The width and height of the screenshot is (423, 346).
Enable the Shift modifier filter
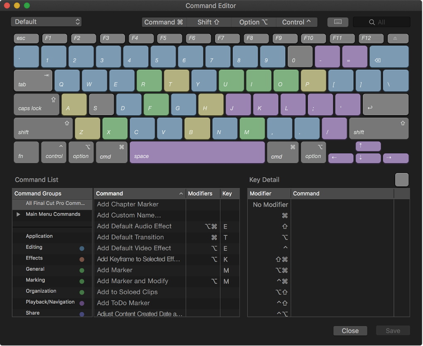pyautogui.click(x=209, y=22)
